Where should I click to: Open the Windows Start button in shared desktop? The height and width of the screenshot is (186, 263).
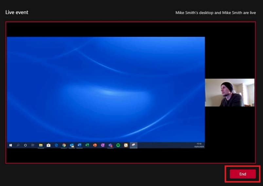click(x=10, y=145)
